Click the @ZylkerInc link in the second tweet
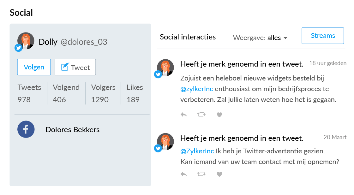Image resolution: width=354 pixels, height=195 pixels. click(197, 151)
